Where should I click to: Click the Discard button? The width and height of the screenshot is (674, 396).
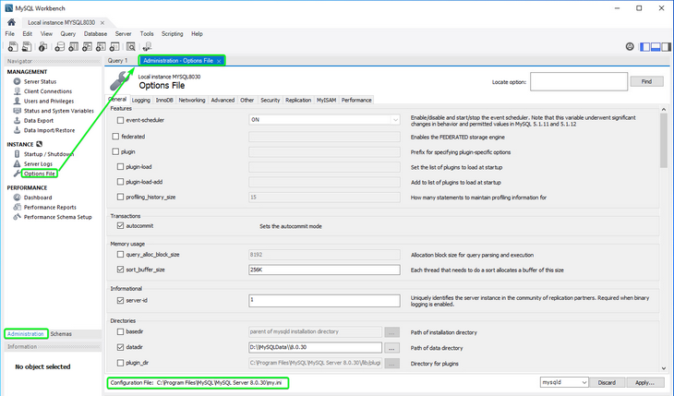coord(607,383)
